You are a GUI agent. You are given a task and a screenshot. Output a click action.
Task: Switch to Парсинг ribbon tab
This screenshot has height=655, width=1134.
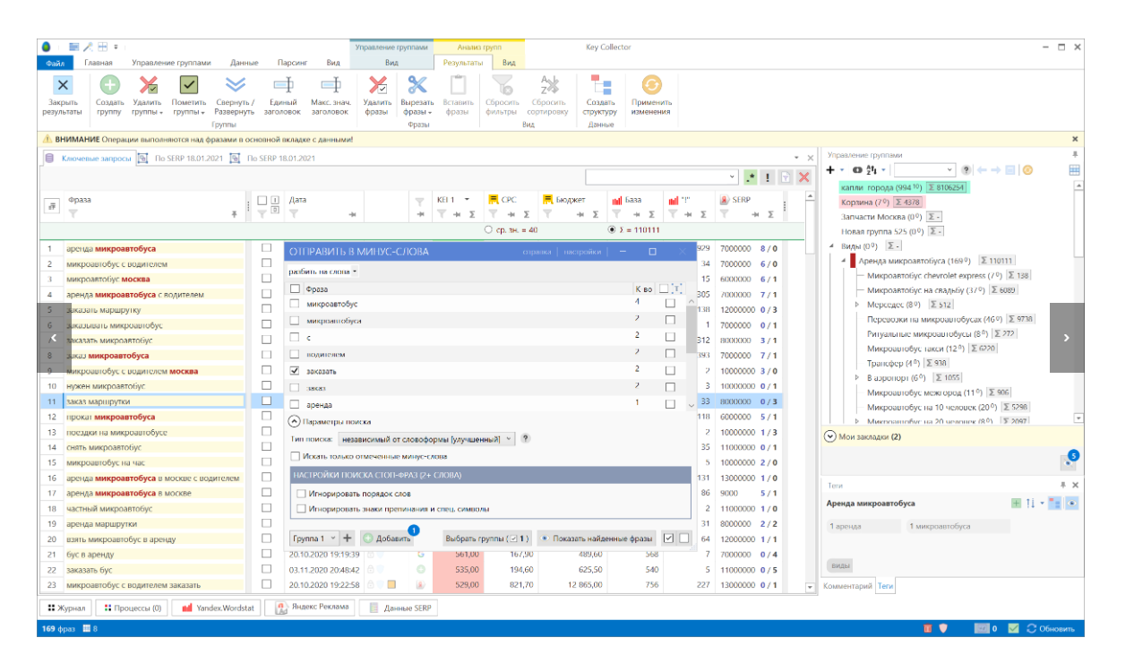[x=292, y=63]
